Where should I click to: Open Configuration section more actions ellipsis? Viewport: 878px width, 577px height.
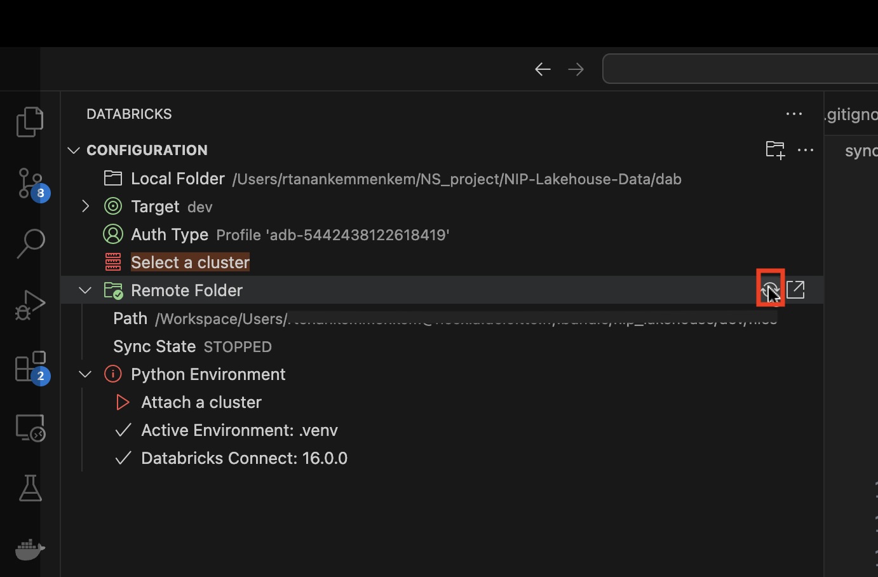coord(806,150)
